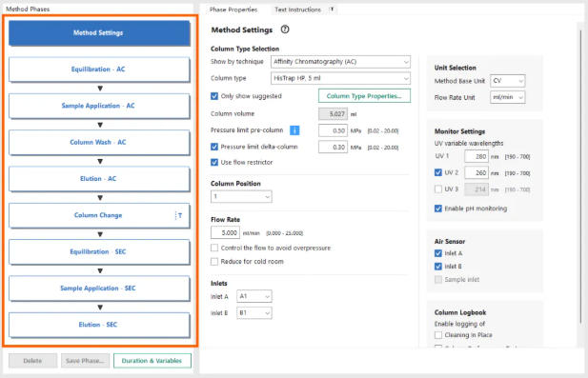Toggle Pressure limit delta-column checkbox

click(x=214, y=147)
